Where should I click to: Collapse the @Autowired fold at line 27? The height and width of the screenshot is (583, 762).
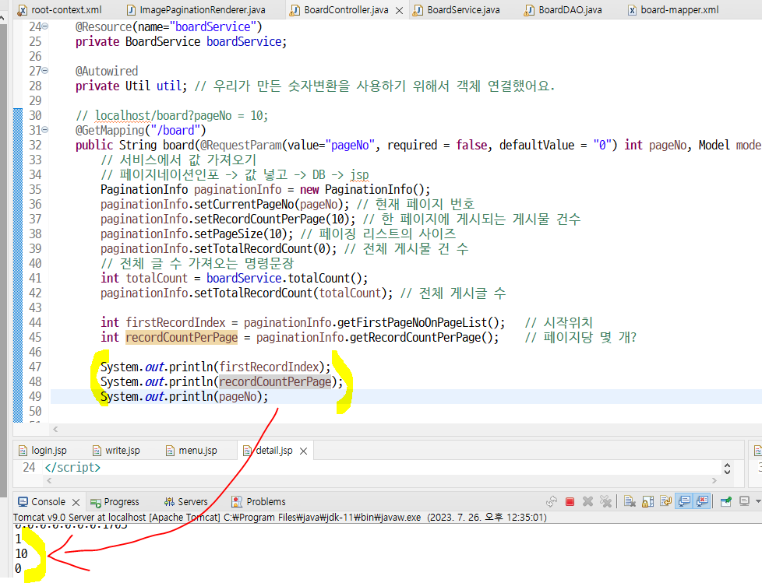coord(45,70)
